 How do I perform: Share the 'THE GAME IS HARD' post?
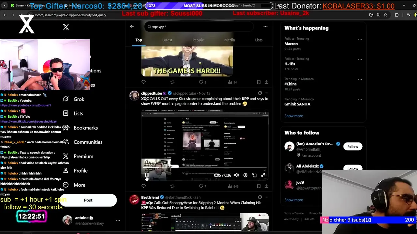tap(266, 82)
